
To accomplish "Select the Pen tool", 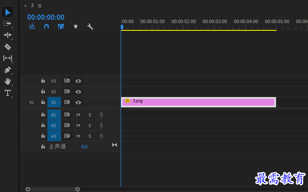I will [x=7, y=70].
